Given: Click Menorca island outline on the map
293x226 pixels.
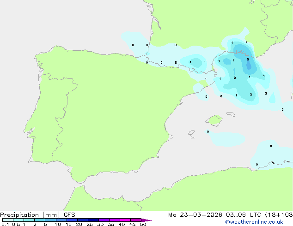Looking at the screenshot, I should coord(231,114).
